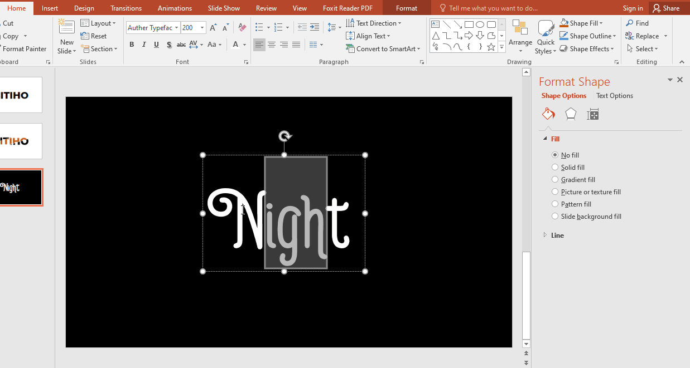Select the rectangle shape in the Drawing gallery
The height and width of the screenshot is (368, 690).
click(469, 24)
